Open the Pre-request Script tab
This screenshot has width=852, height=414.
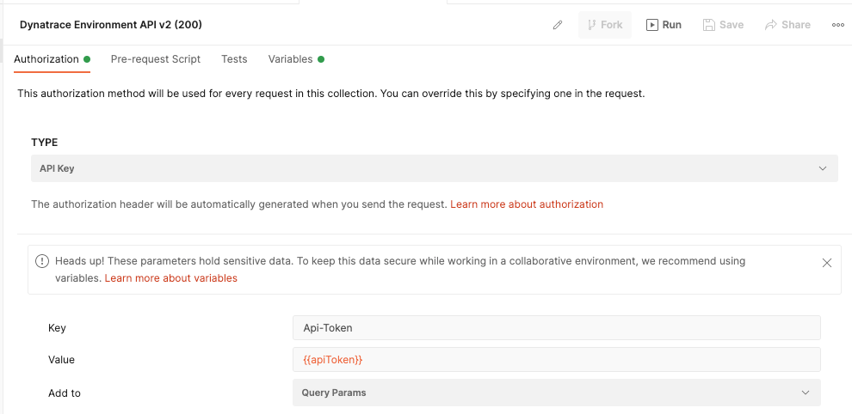coord(156,59)
